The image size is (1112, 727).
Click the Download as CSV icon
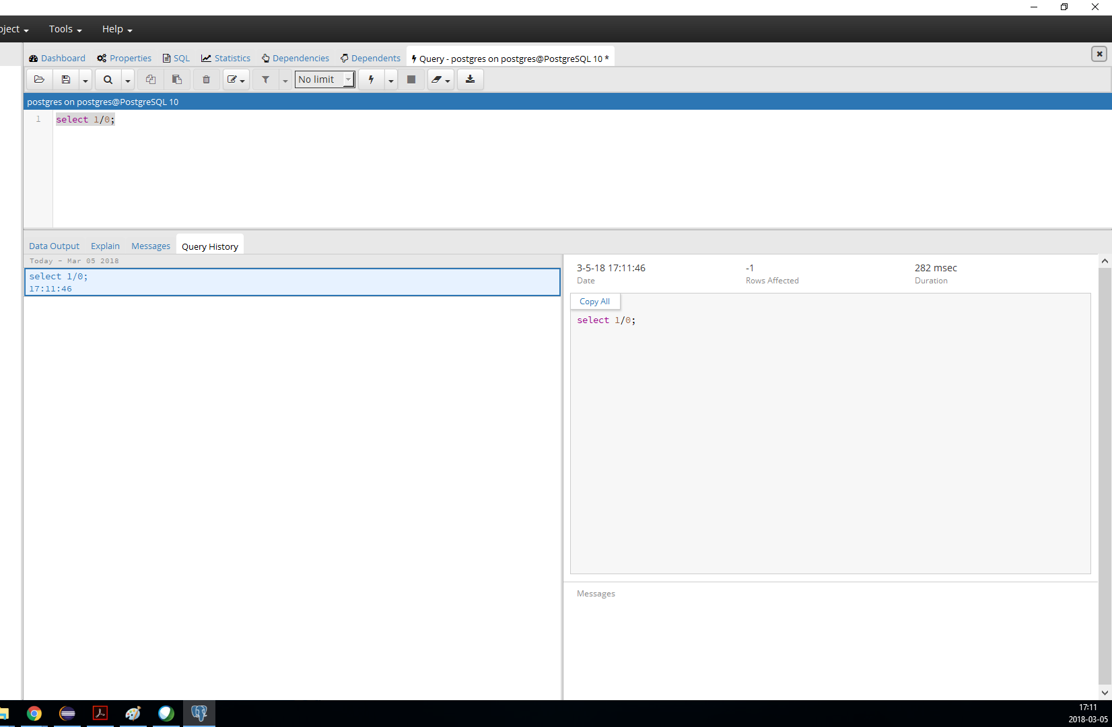[470, 79]
